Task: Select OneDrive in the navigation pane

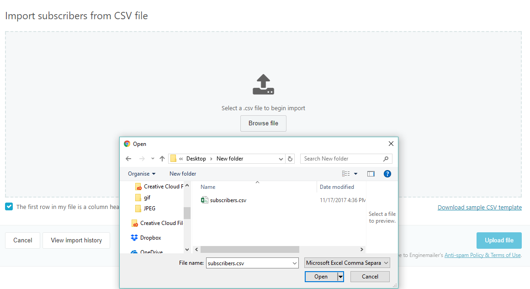Action: coord(147,252)
